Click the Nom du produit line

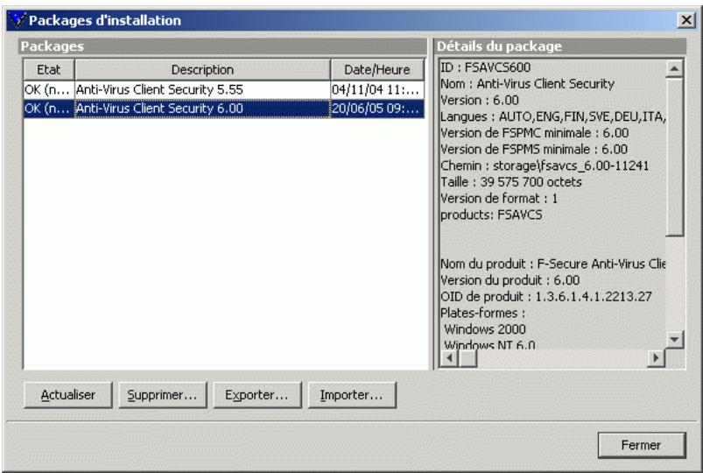click(x=552, y=264)
